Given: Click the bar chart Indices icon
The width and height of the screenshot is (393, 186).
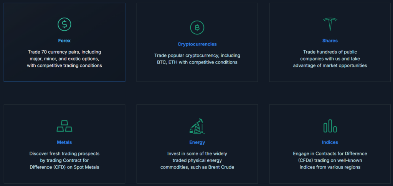Looking at the screenshot, I should (x=330, y=126).
